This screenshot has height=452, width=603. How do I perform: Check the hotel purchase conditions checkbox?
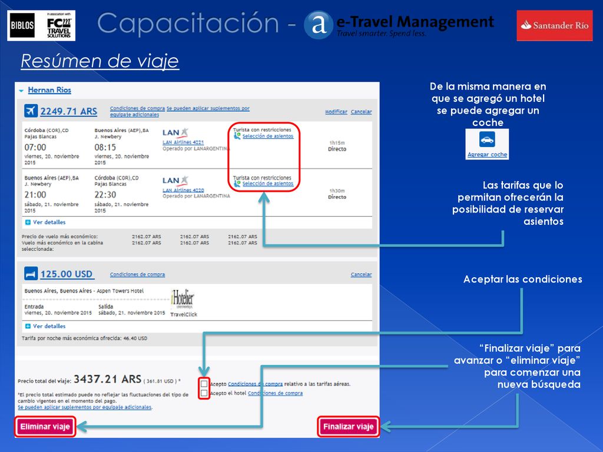click(204, 393)
